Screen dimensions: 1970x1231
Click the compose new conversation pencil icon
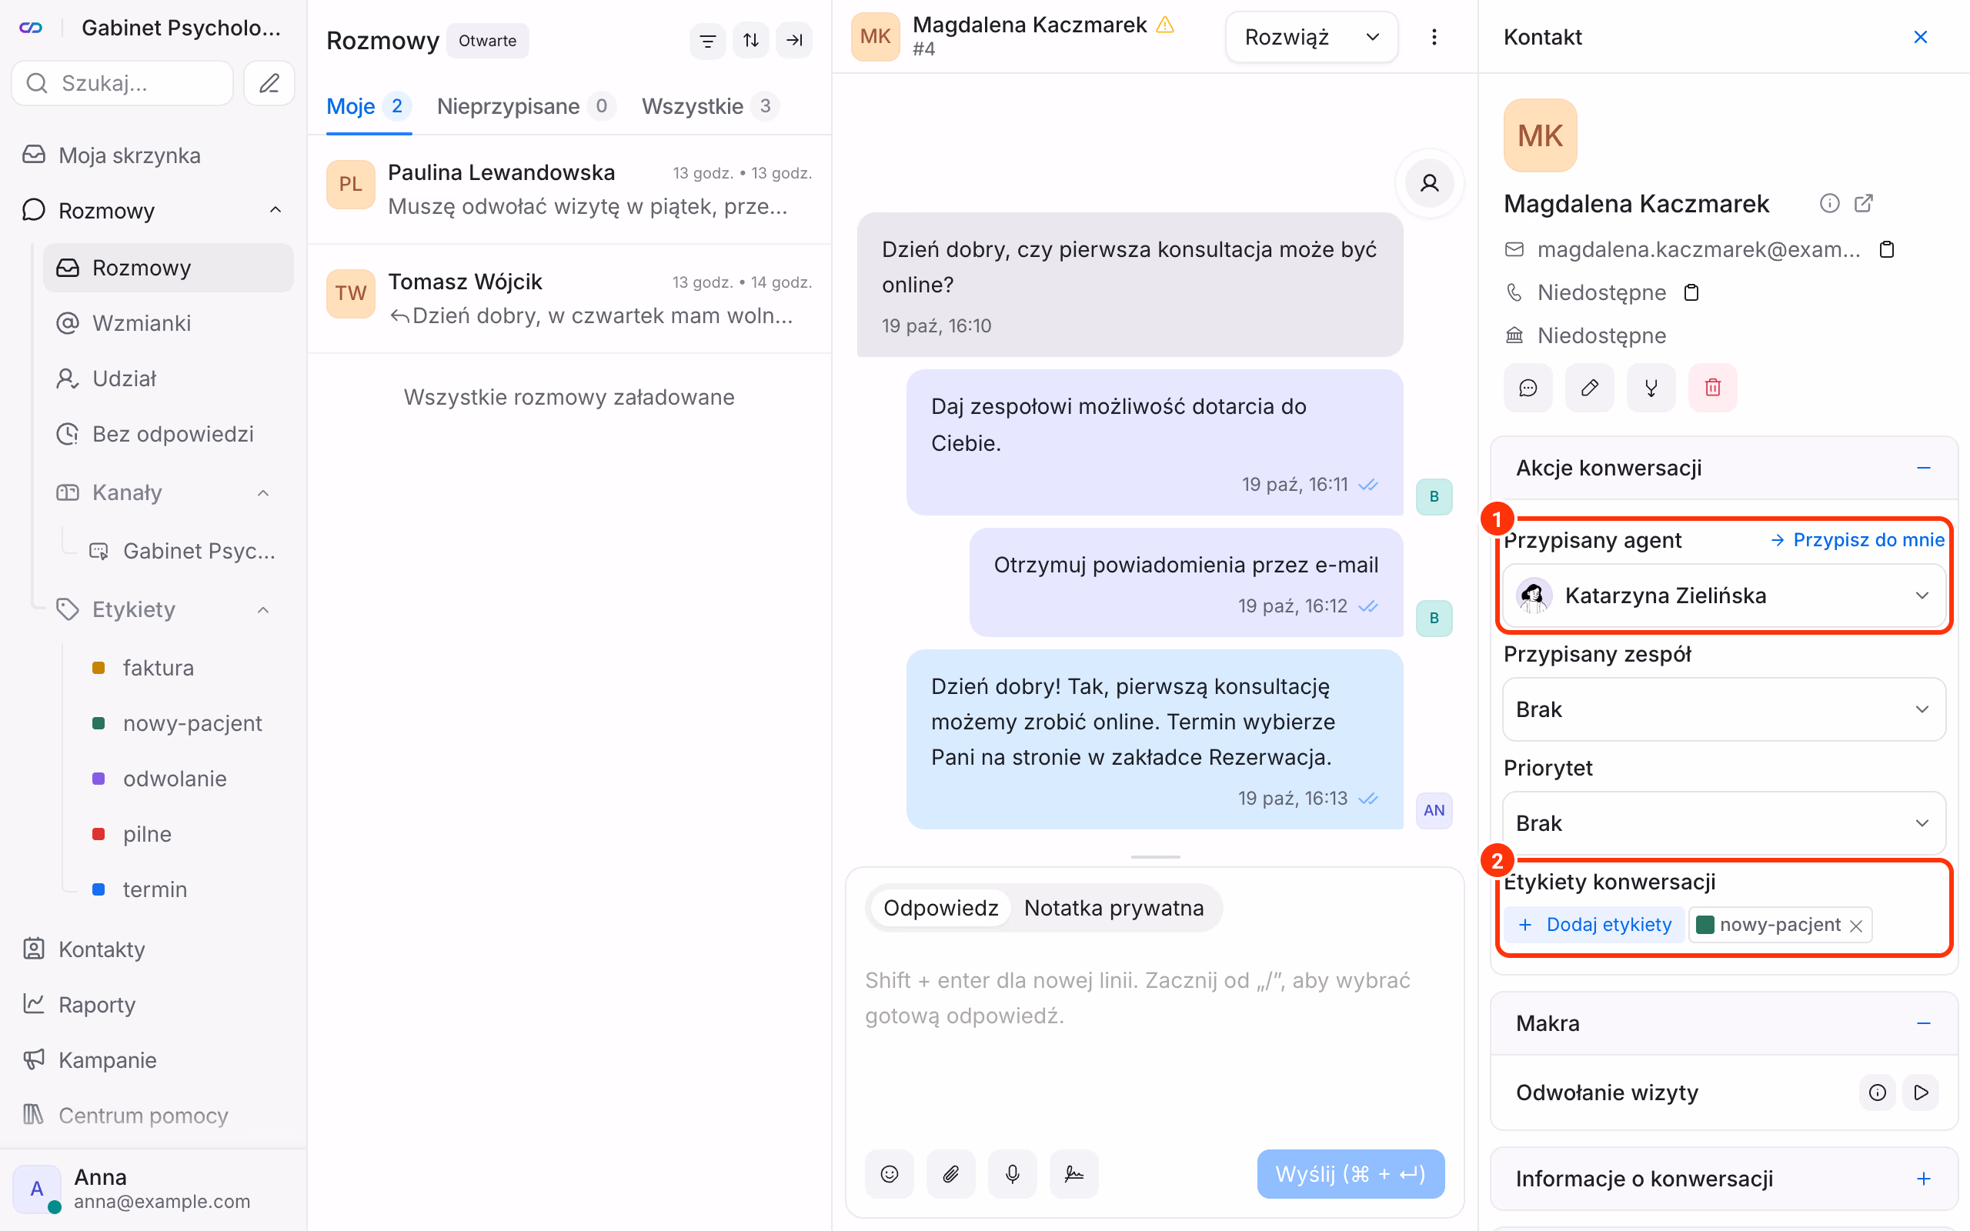tap(269, 83)
